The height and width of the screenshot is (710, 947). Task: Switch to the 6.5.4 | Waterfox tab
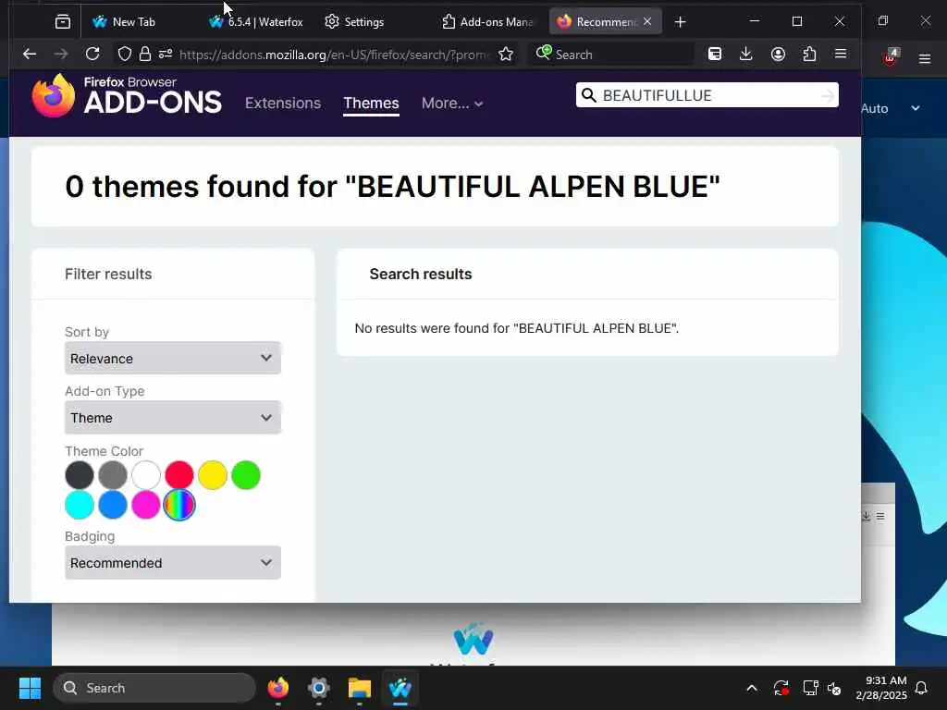click(256, 22)
